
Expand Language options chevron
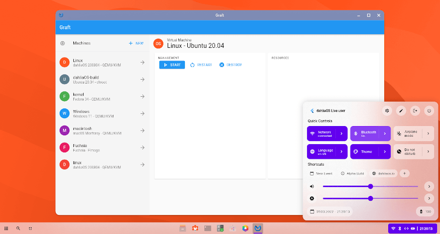(x=342, y=151)
